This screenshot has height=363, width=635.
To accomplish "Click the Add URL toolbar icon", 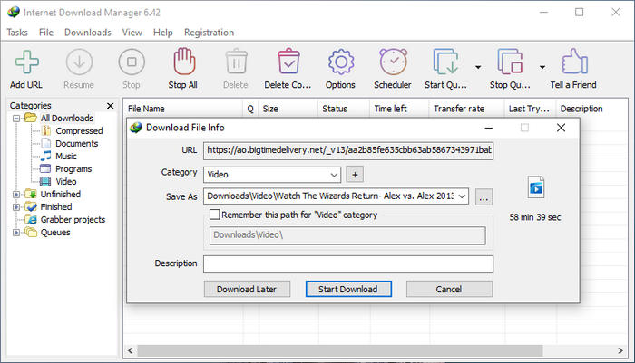I will click(26, 62).
